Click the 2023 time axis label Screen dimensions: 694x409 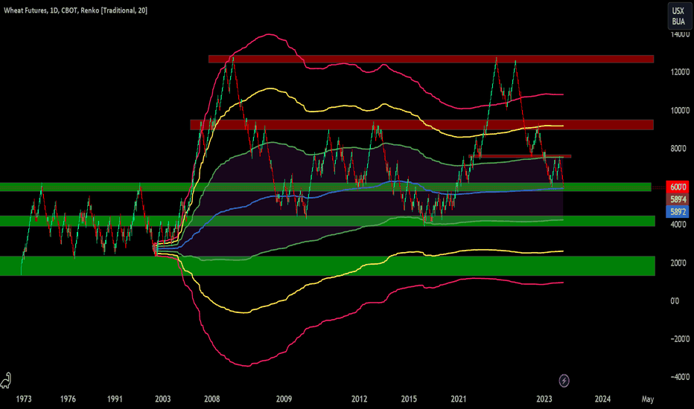(544, 399)
